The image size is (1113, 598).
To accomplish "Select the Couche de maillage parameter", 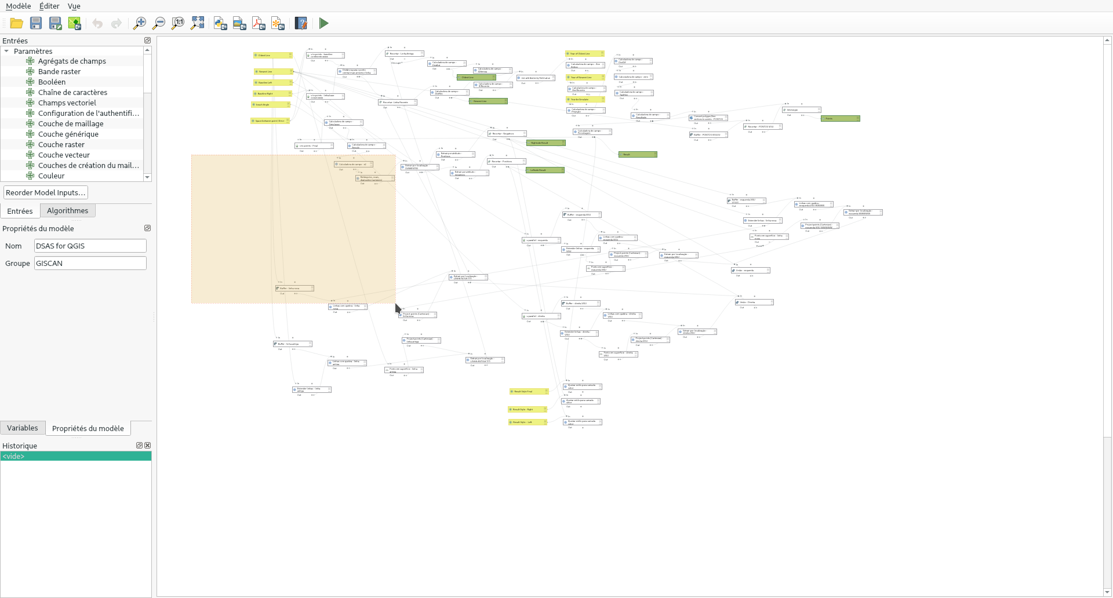I will [x=71, y=124].
